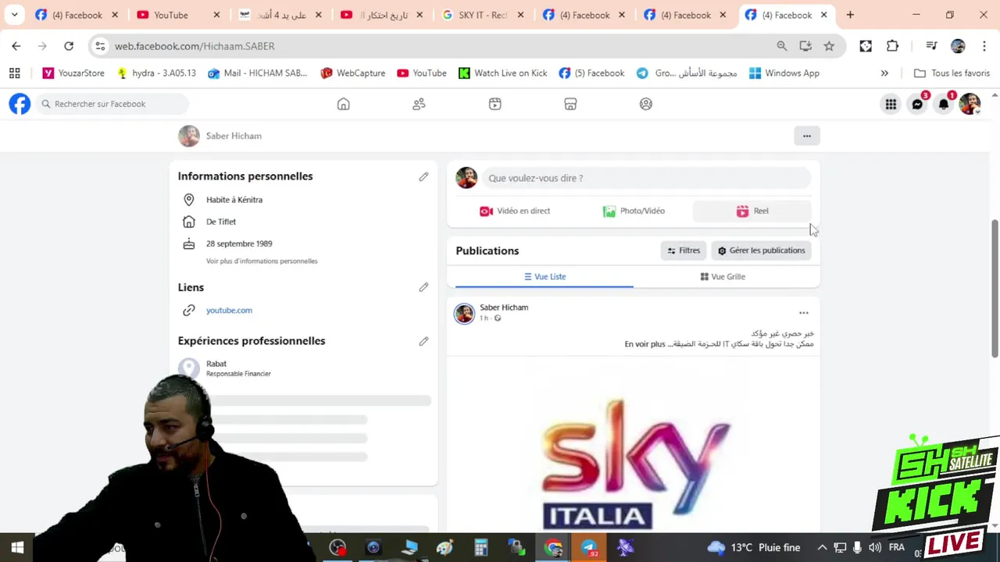Reload the page with the refresh button

[x=69, y=46]
